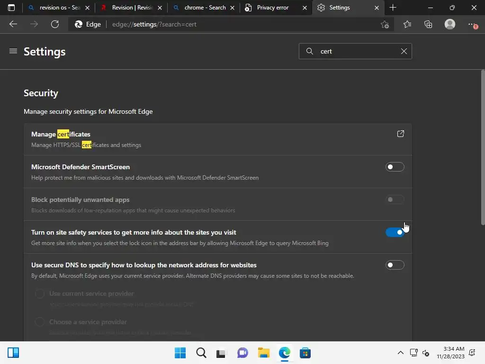Launch Chat from the taskbar
Viewport: 485px width, 364px height.
pyautogui.click(x=242, y=353)
